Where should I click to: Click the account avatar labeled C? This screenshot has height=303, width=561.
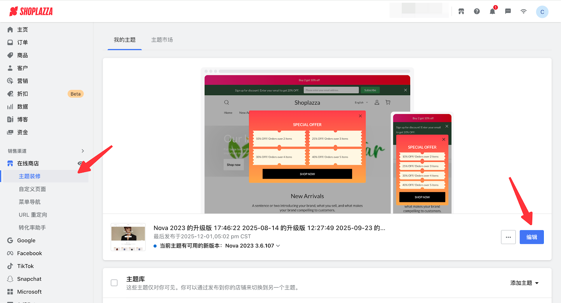tap(542, 12)
